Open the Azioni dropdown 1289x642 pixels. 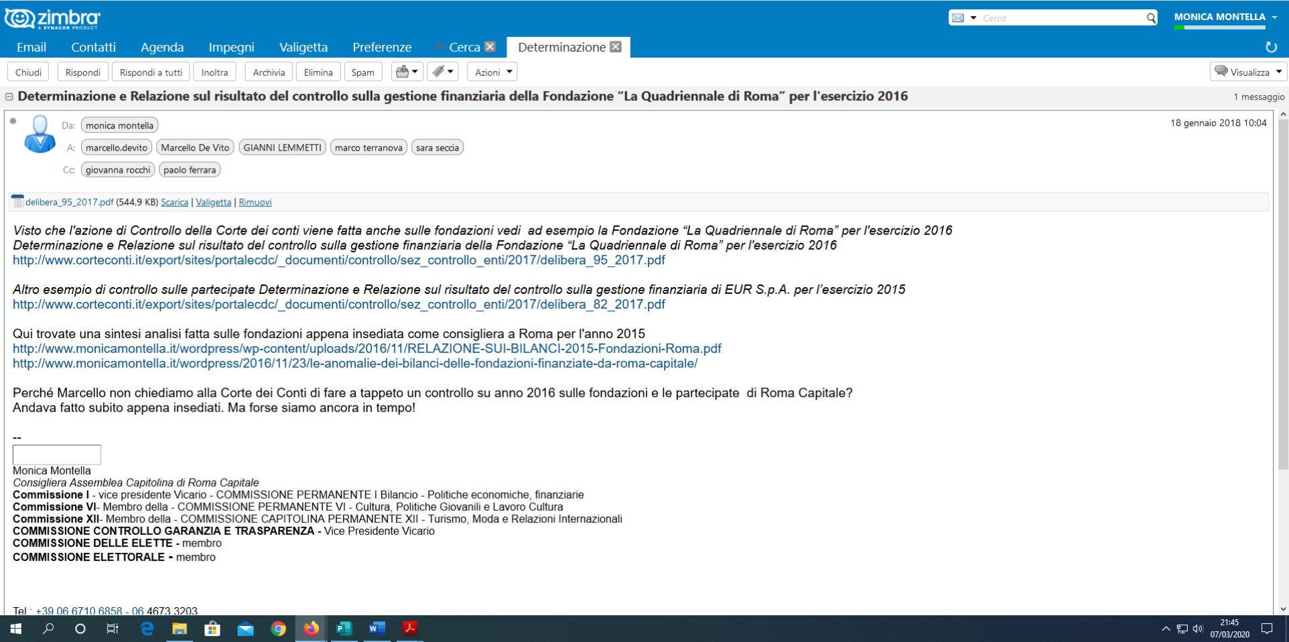click(x=492, y=72)
